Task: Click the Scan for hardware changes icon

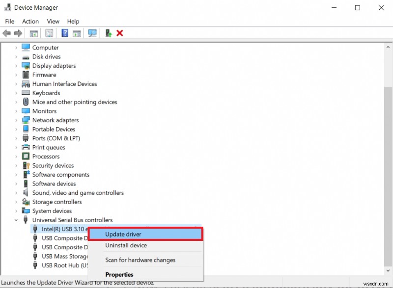Action: (93, 33)
